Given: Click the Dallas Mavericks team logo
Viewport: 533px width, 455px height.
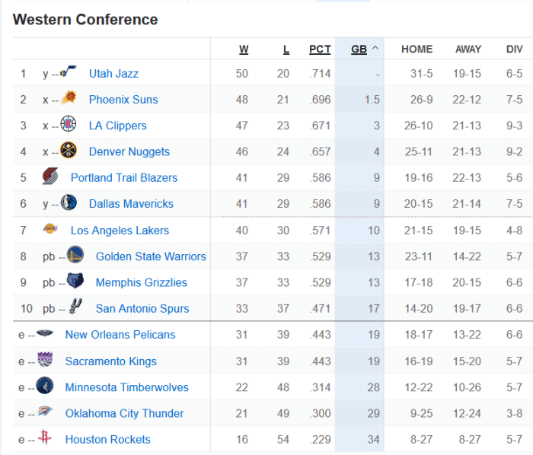Looking at the screenshot, I should click(69, 203).
